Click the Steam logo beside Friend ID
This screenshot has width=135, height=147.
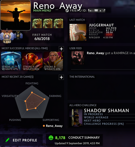(67, 10)
